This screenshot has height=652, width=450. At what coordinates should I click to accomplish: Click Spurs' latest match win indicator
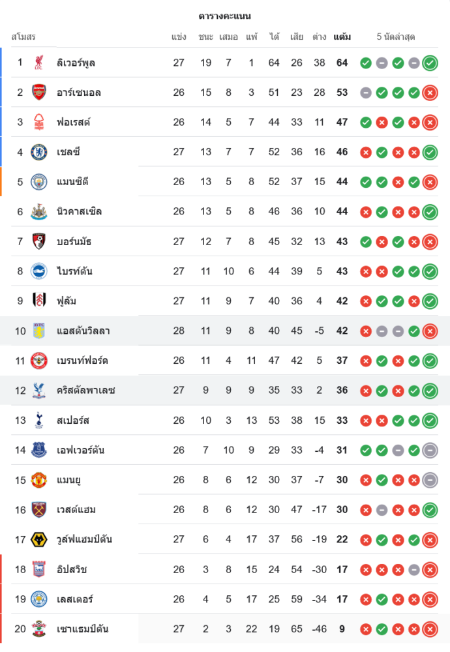click(430, 421)
